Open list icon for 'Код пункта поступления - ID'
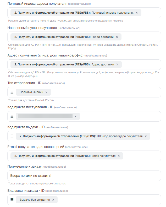The image size is (166, 207). [x=12, y=116]
